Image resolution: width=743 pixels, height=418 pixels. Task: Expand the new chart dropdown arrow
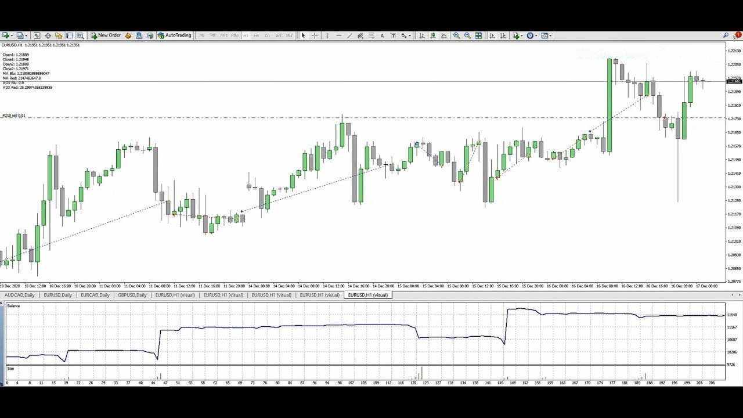click(x=12, y=35)
